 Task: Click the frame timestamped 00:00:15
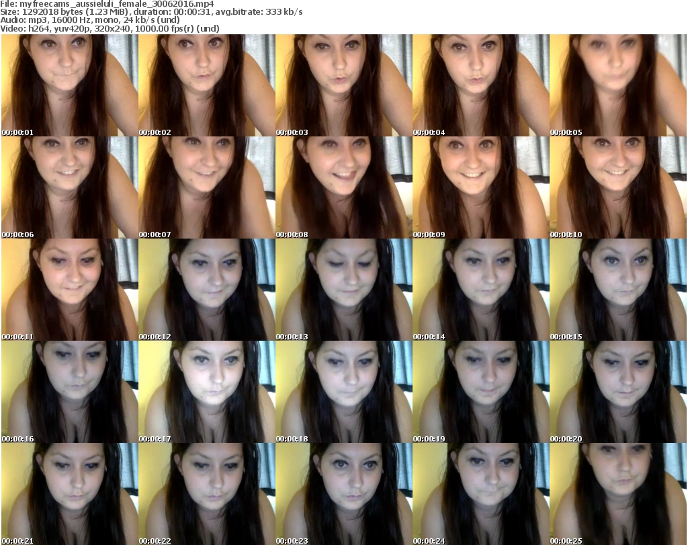point(617,290)
